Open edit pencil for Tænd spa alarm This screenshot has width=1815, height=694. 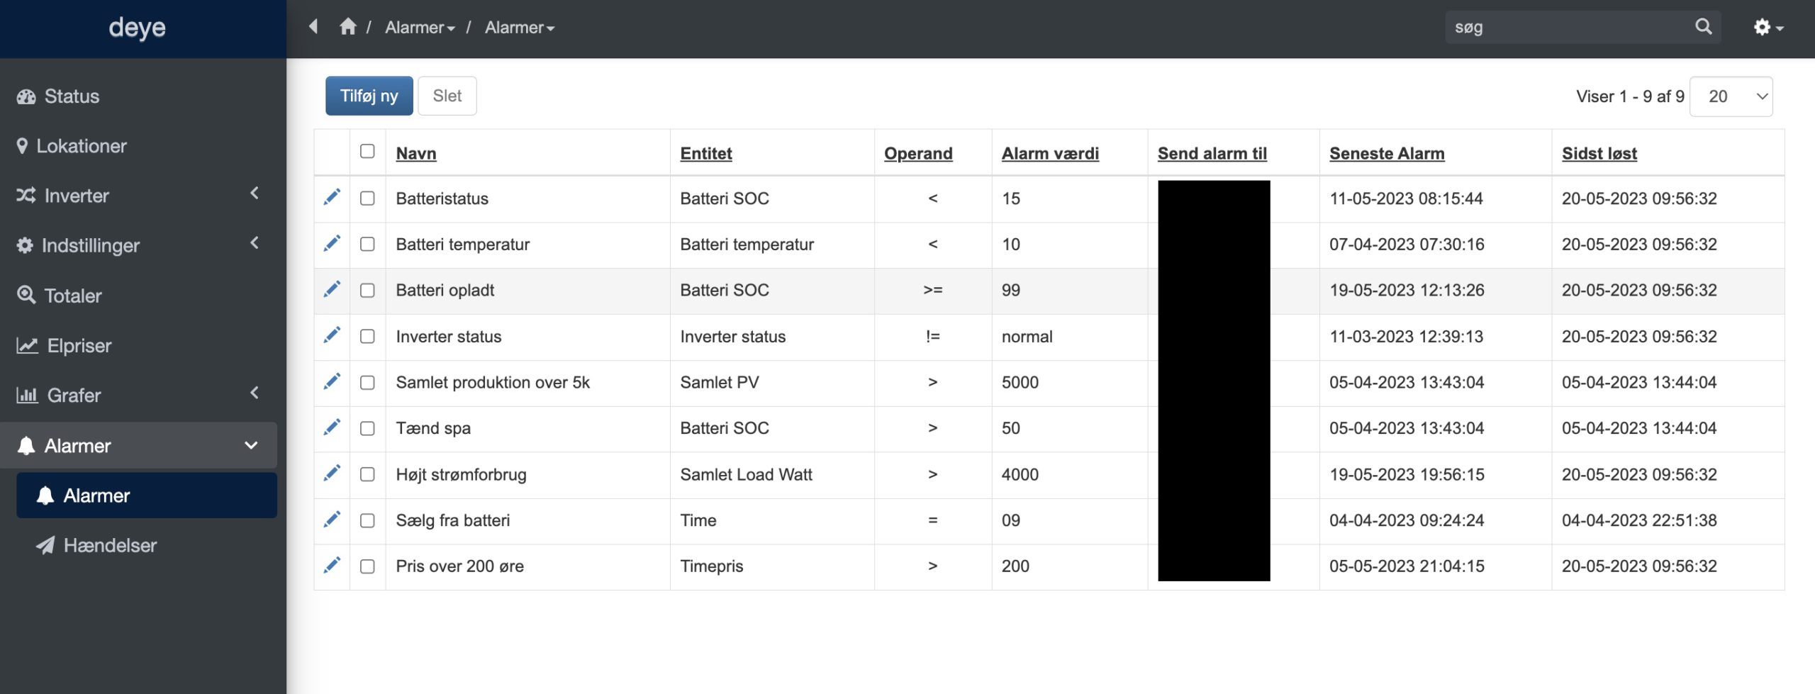332,427
